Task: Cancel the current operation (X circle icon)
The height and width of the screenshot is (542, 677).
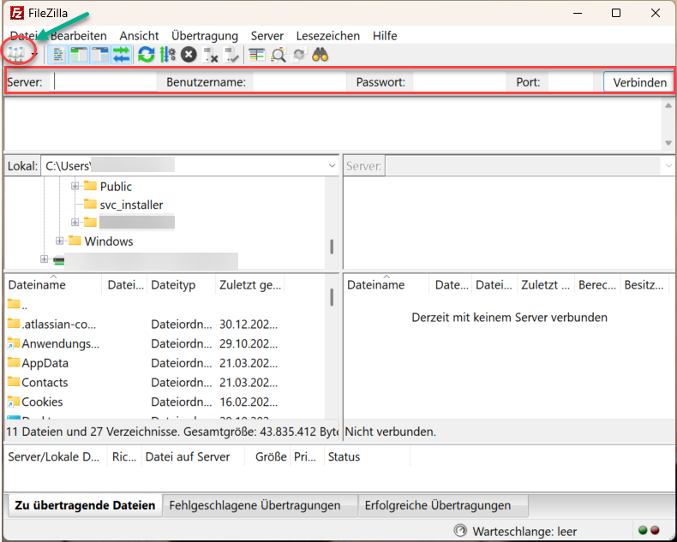Action: point(189,55)
